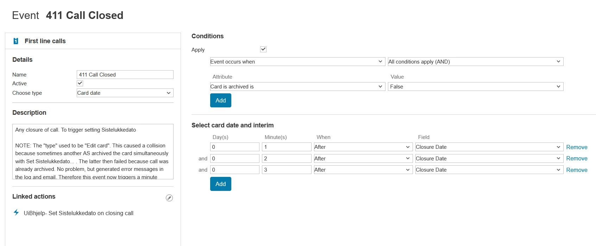
Task: Open the UiBhjelp- Set Sistelukkedato linked action
Action: click(x=79, y=213)
